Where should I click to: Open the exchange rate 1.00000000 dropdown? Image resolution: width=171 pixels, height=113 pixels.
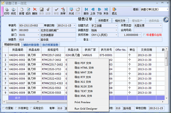(140, 35)
